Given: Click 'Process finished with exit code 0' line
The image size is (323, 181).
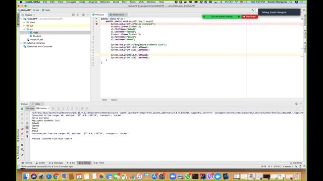Looking at the screenshot, I should [x=51, y=139].
